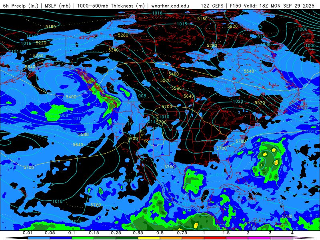Click the 1000 mb isobar label
The width and height of the screenshot is (320, 240).
(x=310, y=46)
